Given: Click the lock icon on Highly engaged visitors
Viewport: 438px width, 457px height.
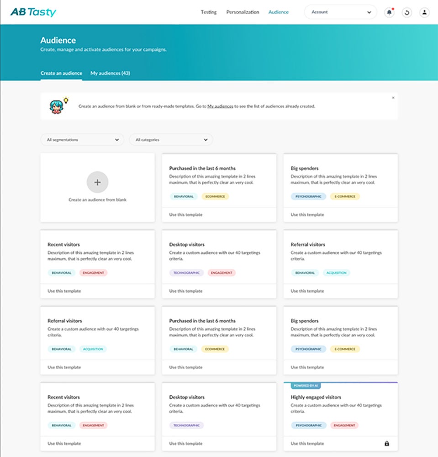Looking at the screenshot, I should 387,443.
